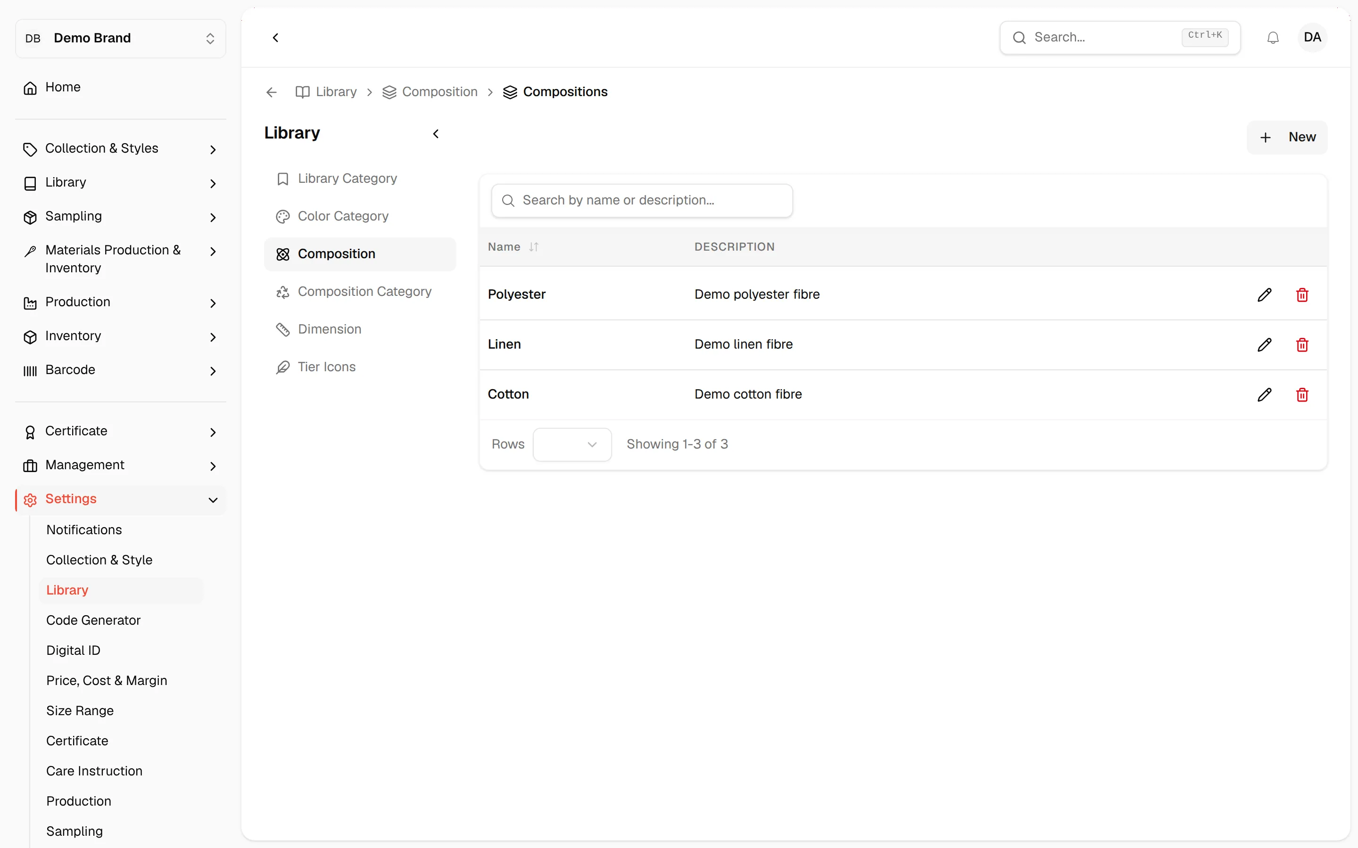
Task: Collapse the Settings section chevron
Action: (x=213, y=500)
